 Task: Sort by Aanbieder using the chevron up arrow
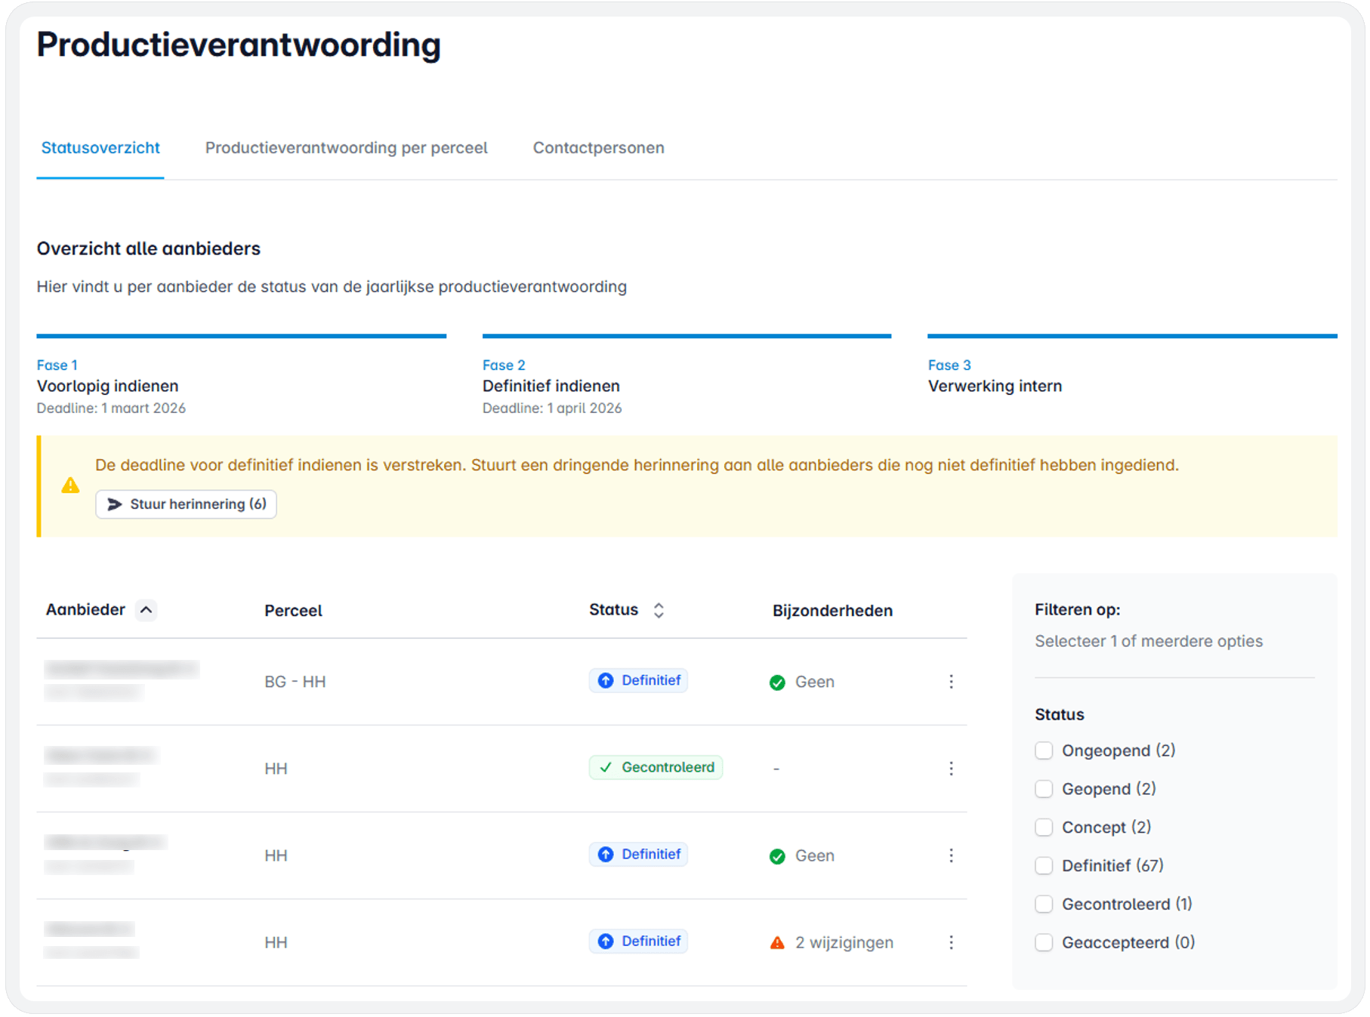[x=147, y=609]
